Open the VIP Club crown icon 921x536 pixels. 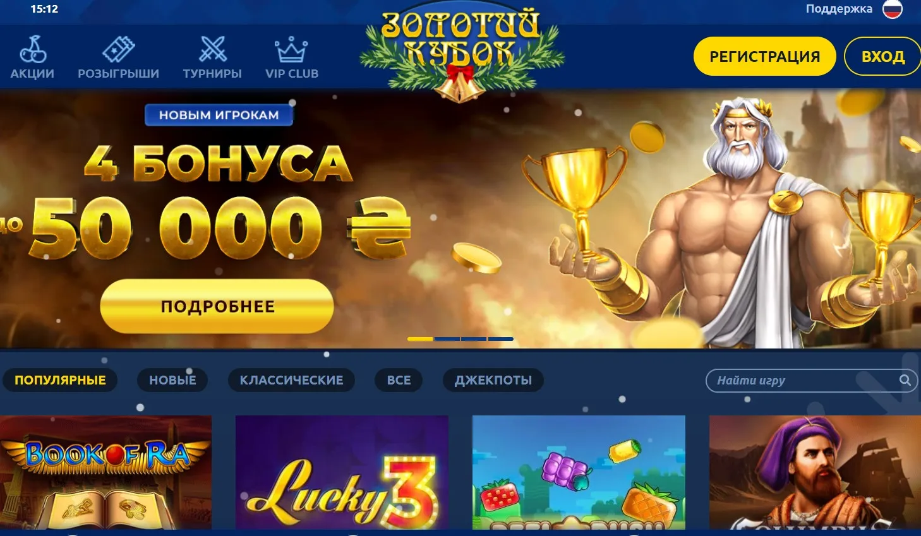click(291, 49)
